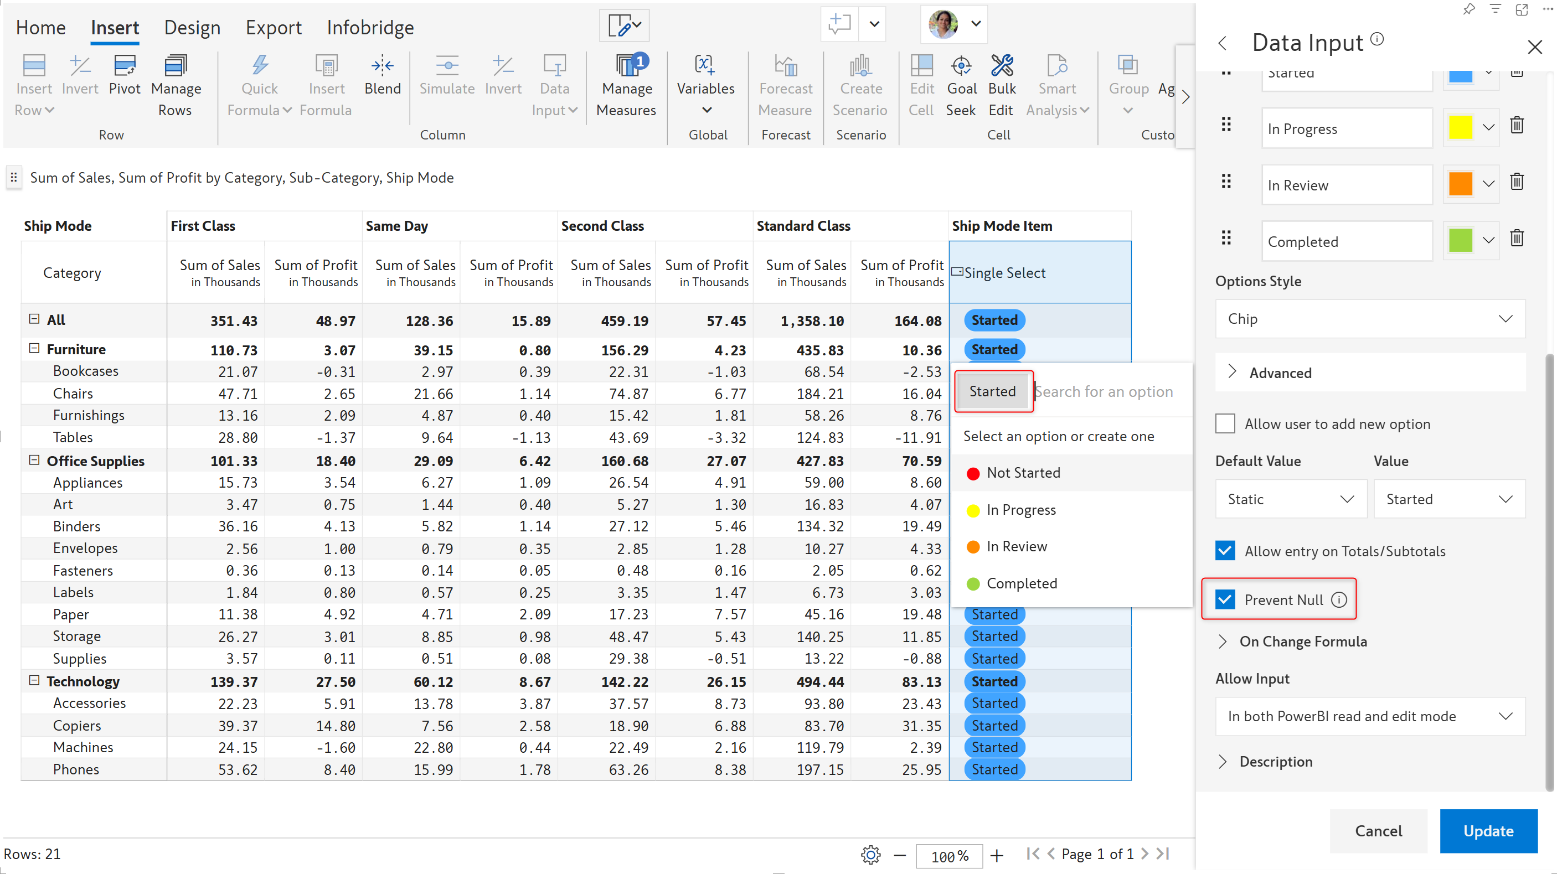The image size is (1557, 874).
Task: Open the Options Style Chip dropdown
Action: pyautogui.click(x=1370, y=318)
